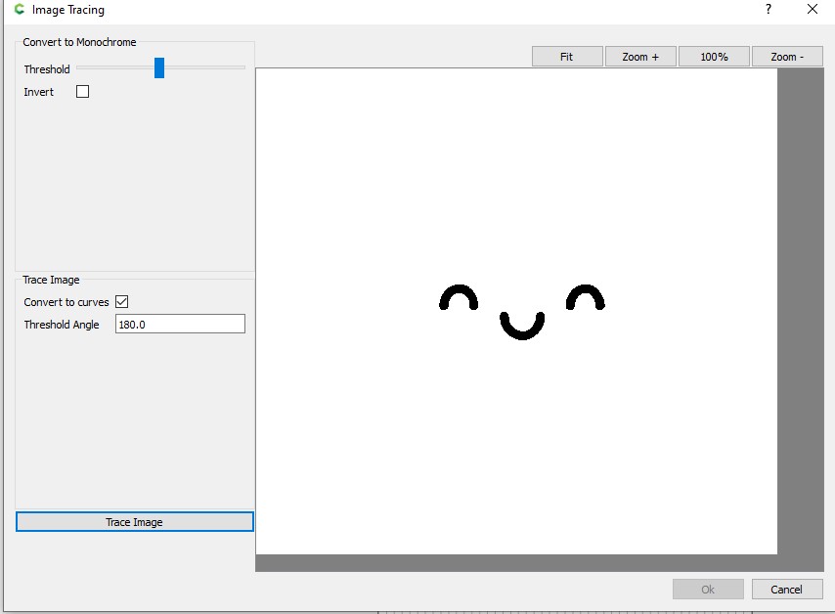835x614 pixels.
Task: Uncheck the Convert to curves checkbox
Action: click(x=122, y=302)
